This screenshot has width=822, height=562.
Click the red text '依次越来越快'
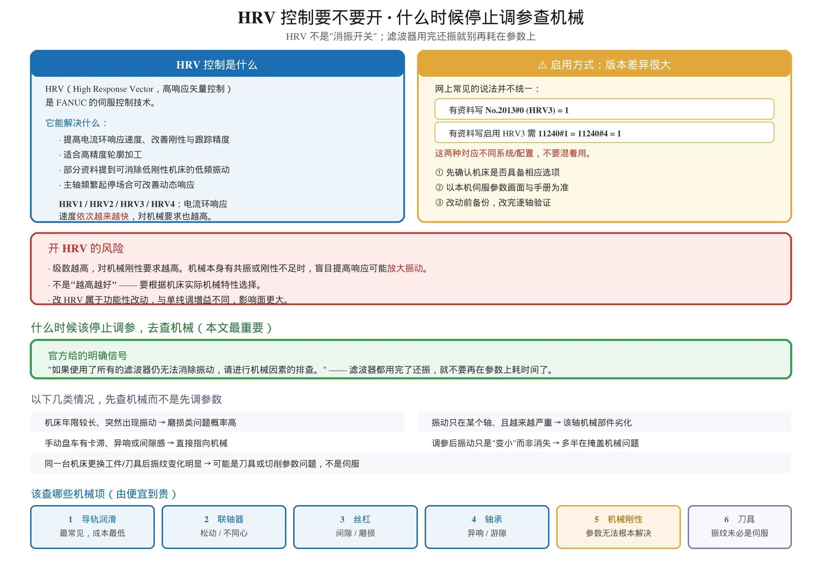point(102,216)
